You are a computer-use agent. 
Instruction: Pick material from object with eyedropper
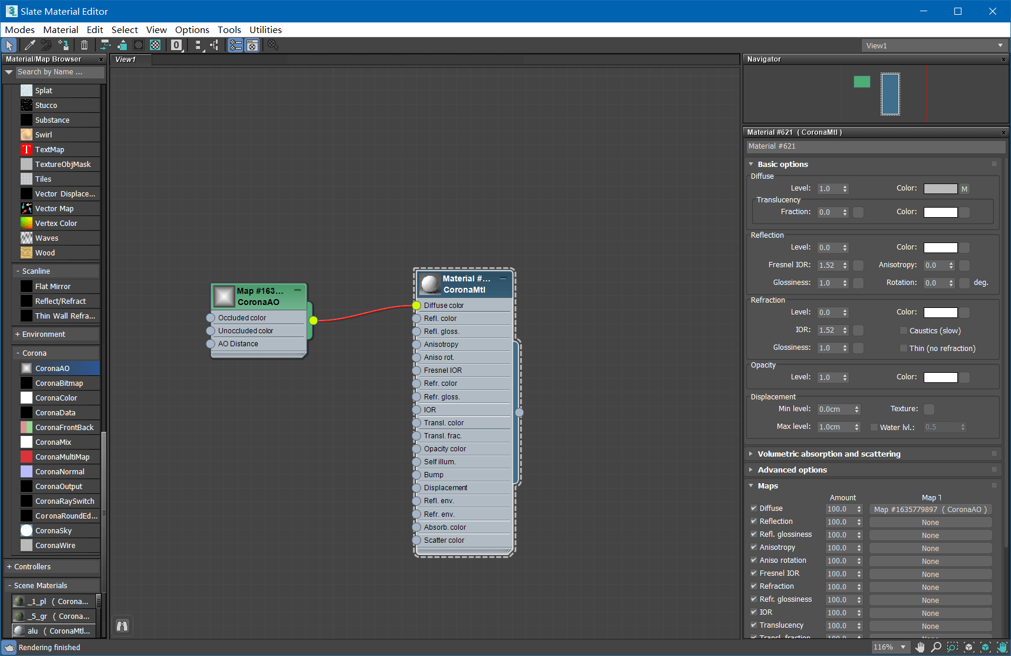[29, 45]
